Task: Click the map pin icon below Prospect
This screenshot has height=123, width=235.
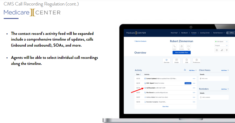Action: pyautogui.click(x=226, y=50)
